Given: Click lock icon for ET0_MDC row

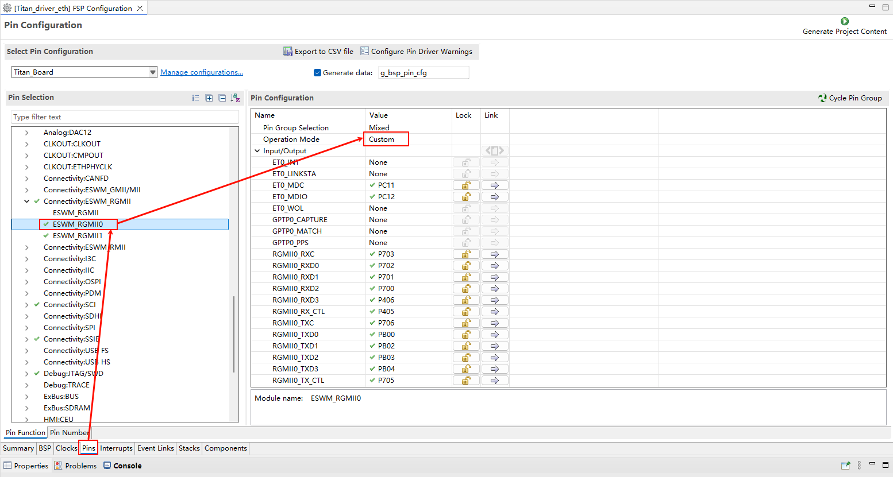Looking at the screenshot, I should click(x=466, y=185).
